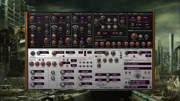Toggle FX bypass button
The width and height of the screenshot is (180, 101).
(x=96, y=56)
